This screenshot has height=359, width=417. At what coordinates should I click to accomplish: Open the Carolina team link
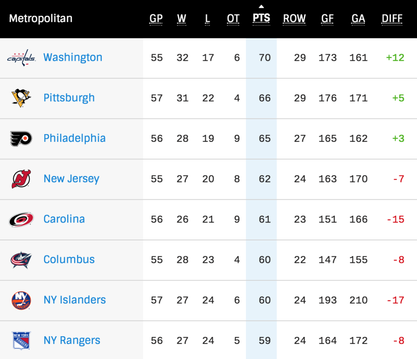coord(64,219)
